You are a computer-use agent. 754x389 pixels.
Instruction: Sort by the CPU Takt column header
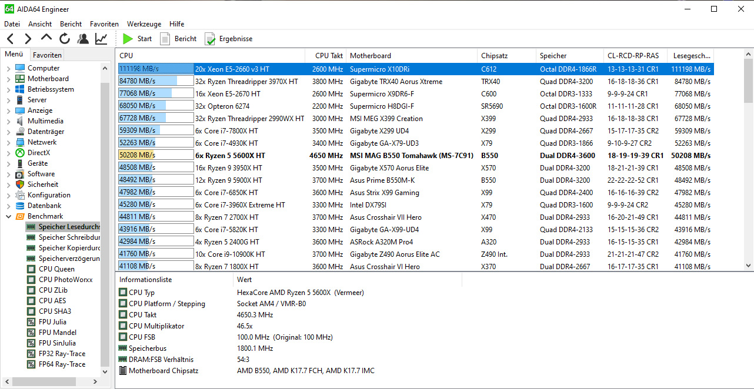(326, 56)
